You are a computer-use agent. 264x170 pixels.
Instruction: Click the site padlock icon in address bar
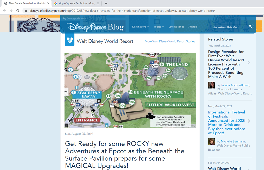point(26,11)
